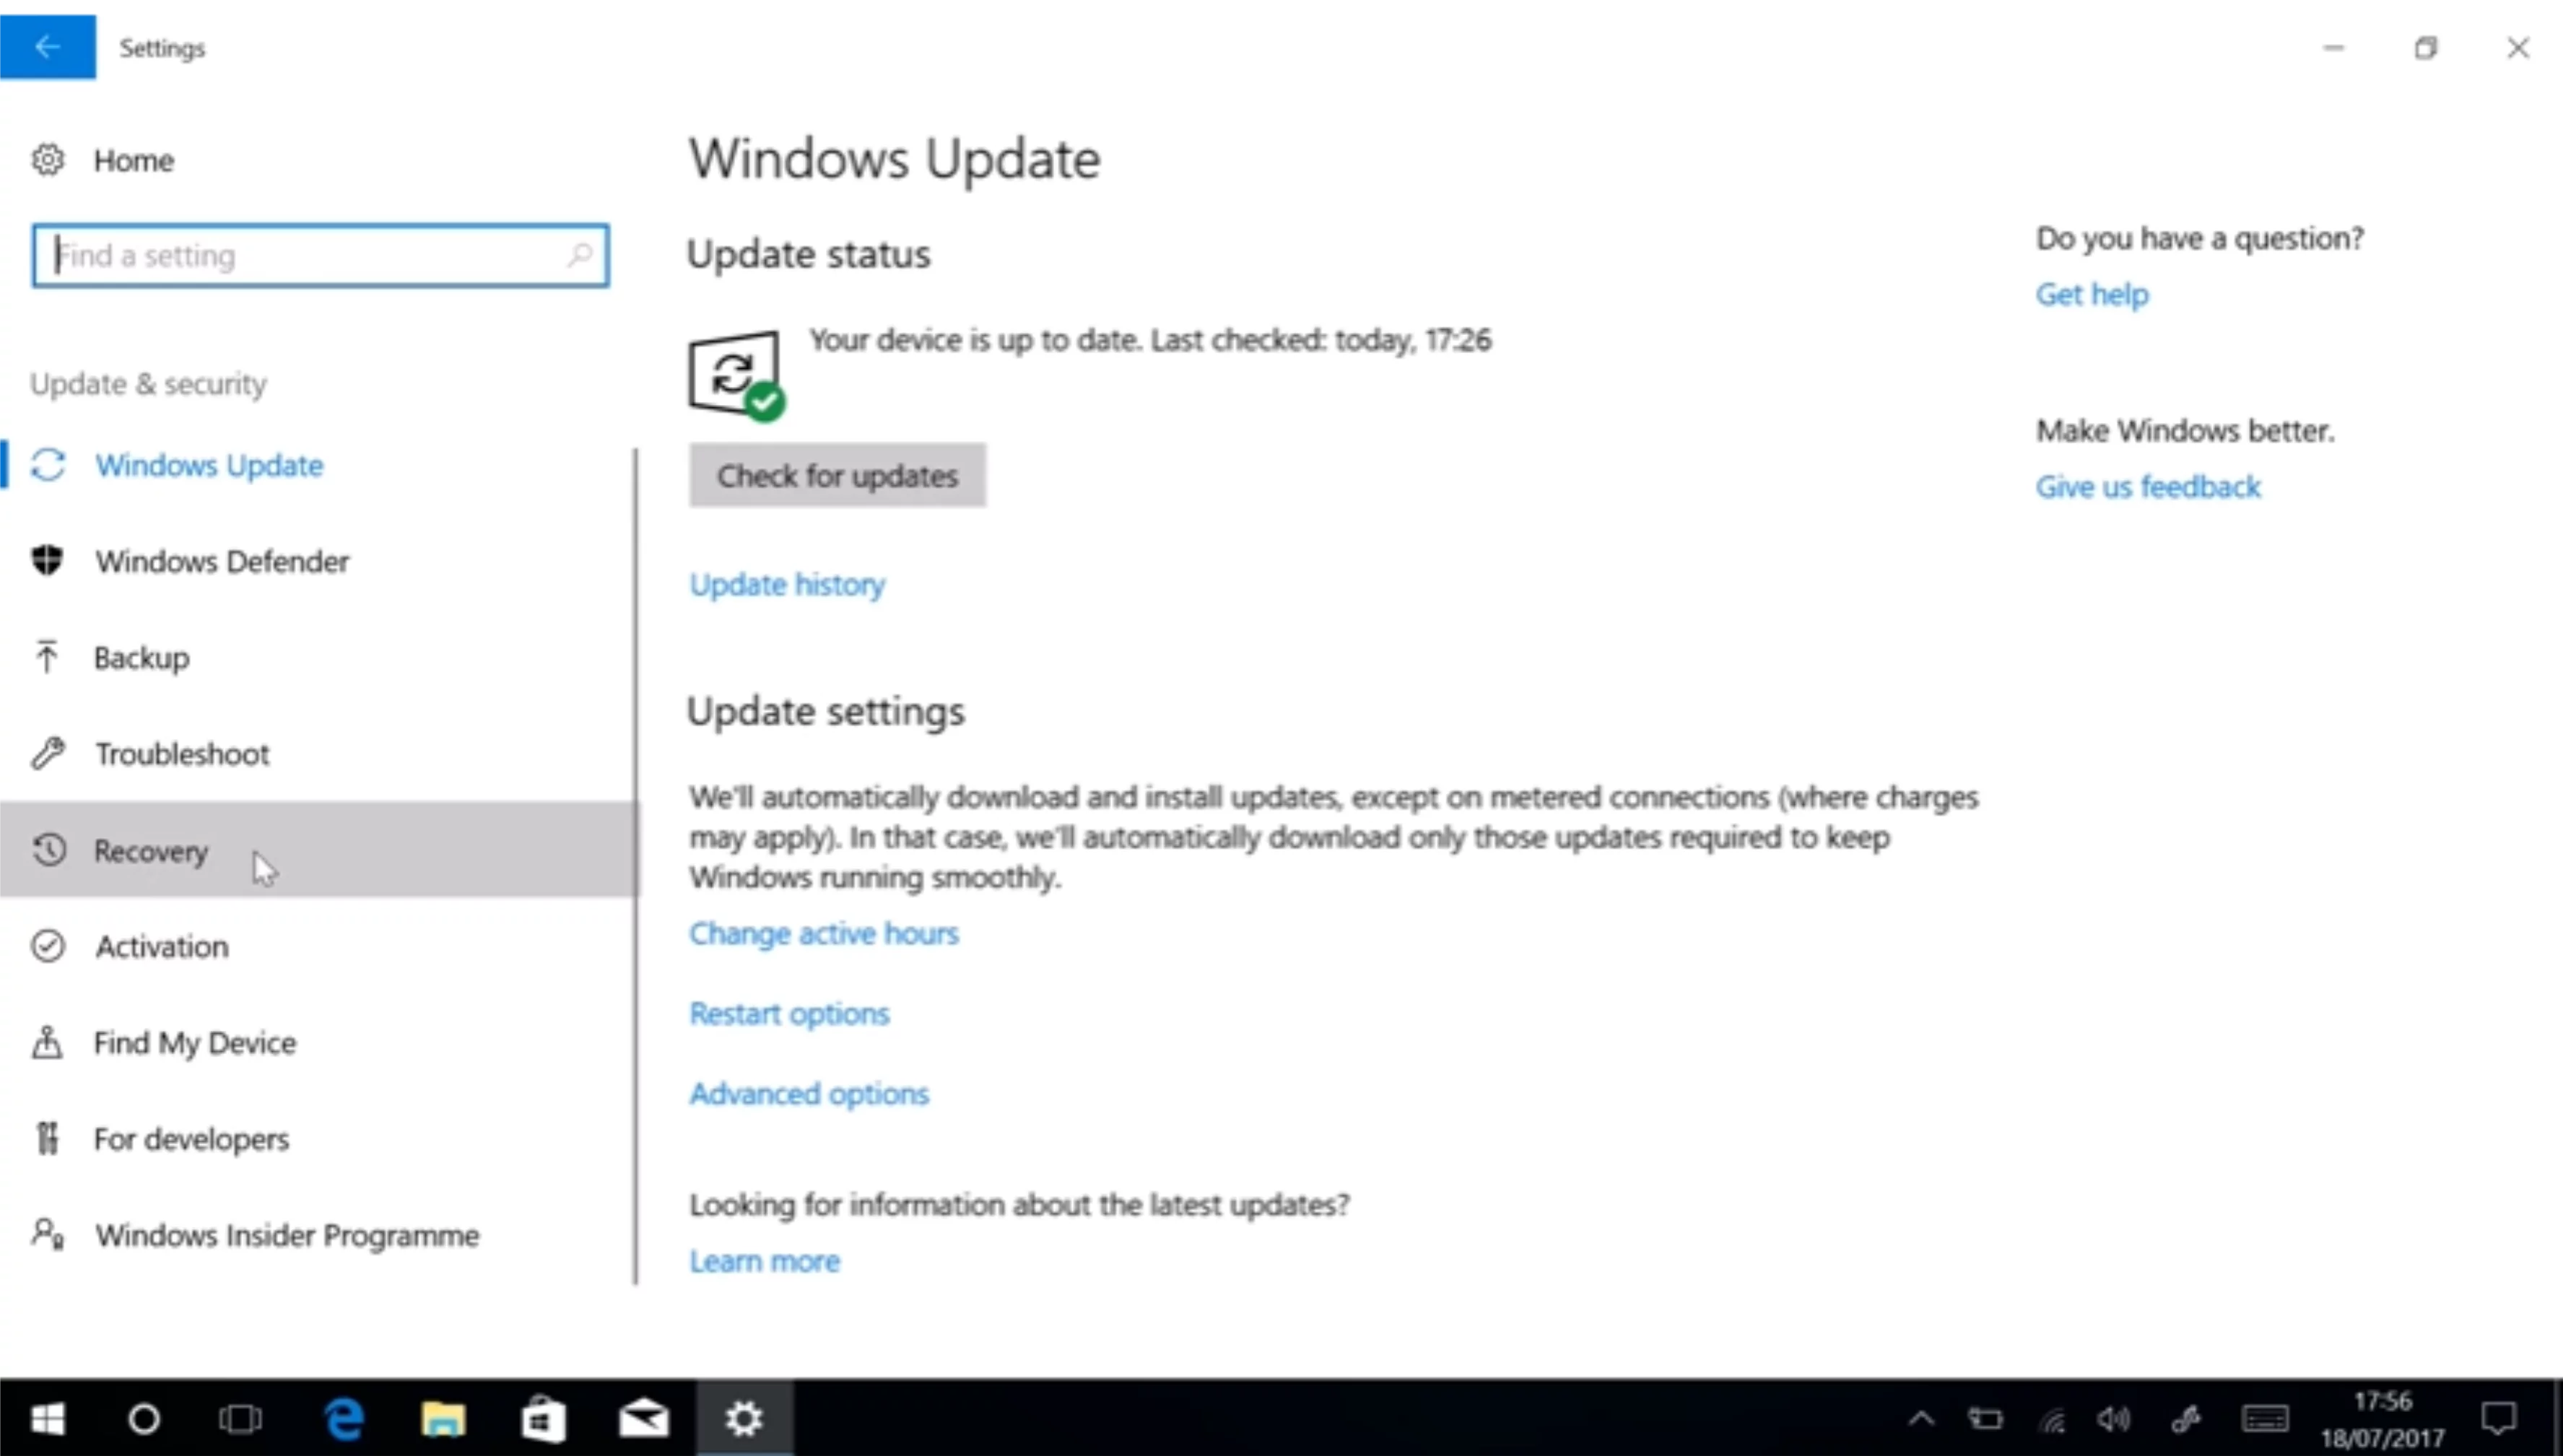Return to Settings Home
This screenshot has width=2563, height=1456.
click(133, 160)
